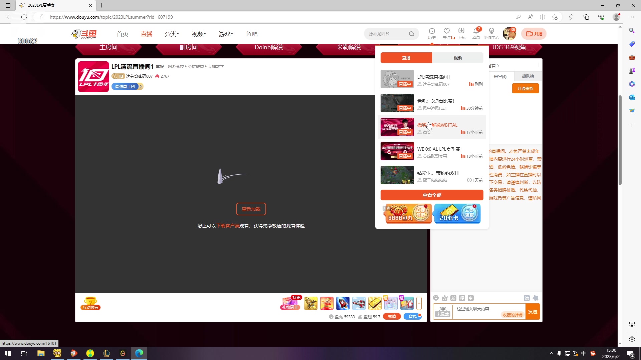
Task: Click the 查看全部 view all button
Action: (x=432, y=195)
